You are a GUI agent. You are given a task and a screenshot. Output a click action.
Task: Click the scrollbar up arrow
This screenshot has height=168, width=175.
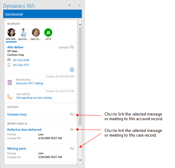pos(80,25)
